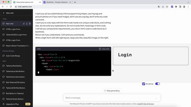Go forward with browser forward arrow
The image size is (191, 107).
7,7
